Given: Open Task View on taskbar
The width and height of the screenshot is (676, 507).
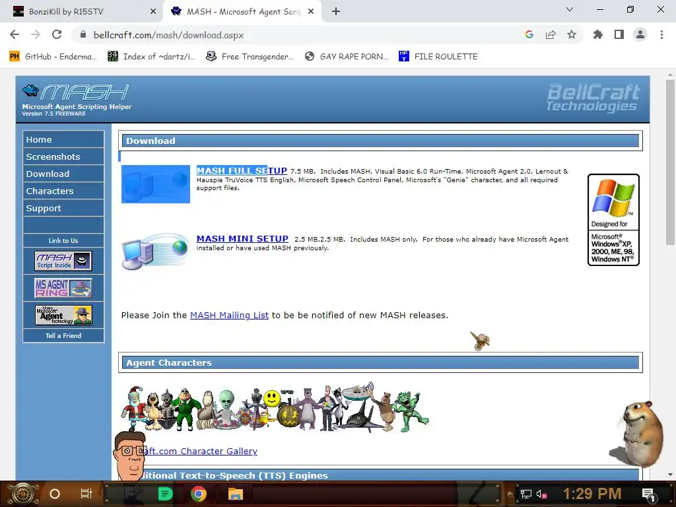Looking at the screenshot, I should (x=86, y=494).
